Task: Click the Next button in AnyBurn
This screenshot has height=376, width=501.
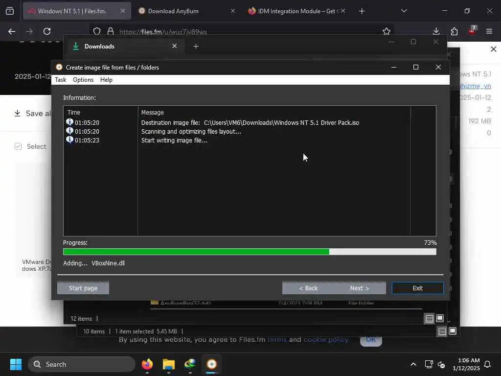Action: click(360, 288)
